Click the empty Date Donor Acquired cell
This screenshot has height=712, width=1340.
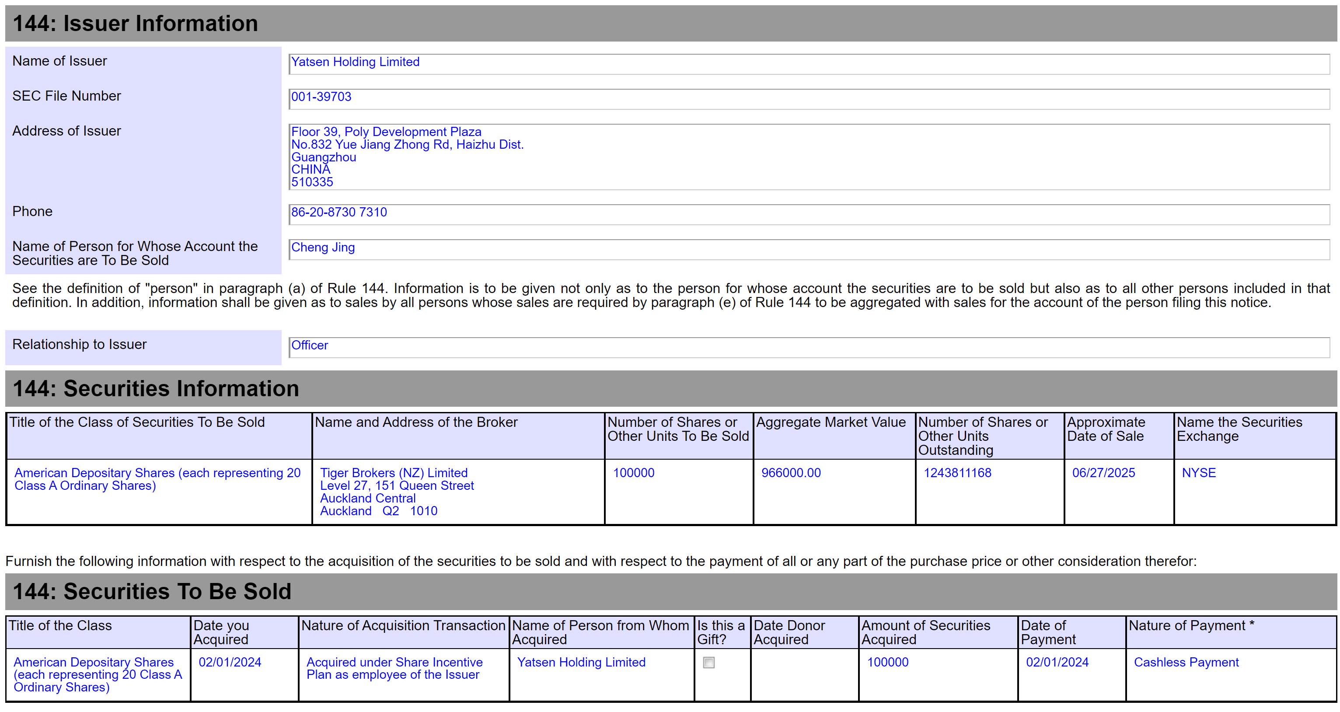pos(804,674)
